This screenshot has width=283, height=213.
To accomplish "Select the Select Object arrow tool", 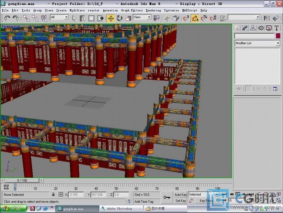I will point(74,18).
